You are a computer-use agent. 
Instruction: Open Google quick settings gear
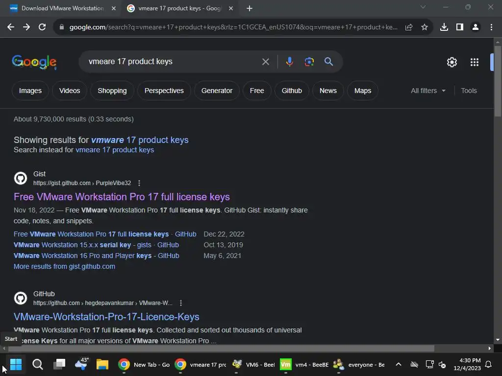point(452,62)
